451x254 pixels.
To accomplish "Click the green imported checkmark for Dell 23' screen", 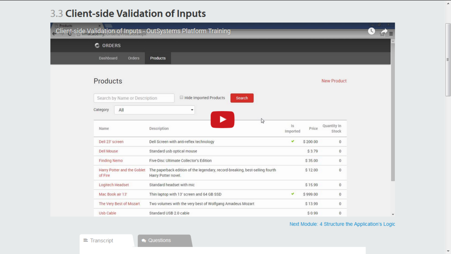I will click(292, 142).
